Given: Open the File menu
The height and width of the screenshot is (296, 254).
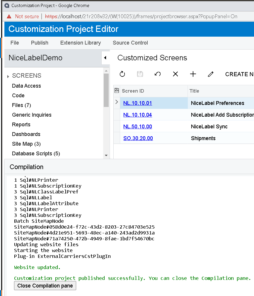Looking at the screenshot, I should tap(14, 43).
